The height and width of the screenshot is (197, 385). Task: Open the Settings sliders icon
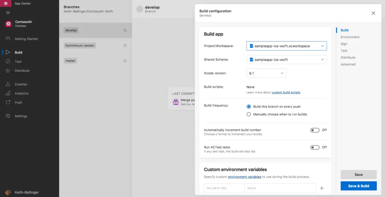click(x=8, y=116)
